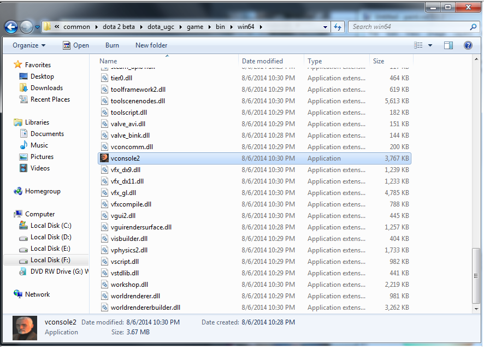Open the Organize menu
484x348 pixels.
tap(29, 45)
